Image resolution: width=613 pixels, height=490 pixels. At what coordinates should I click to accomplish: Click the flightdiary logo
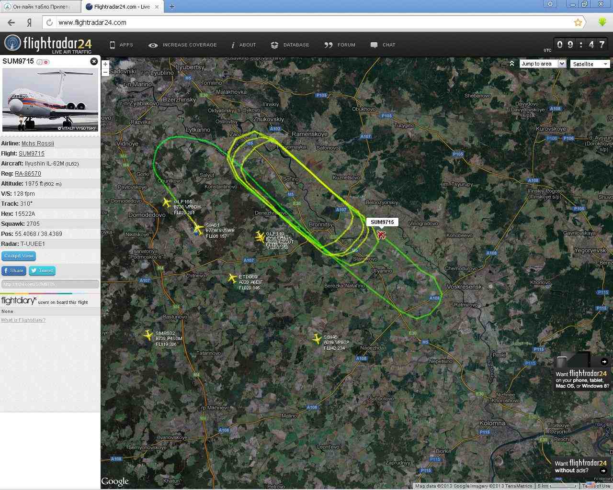(19, 301)
